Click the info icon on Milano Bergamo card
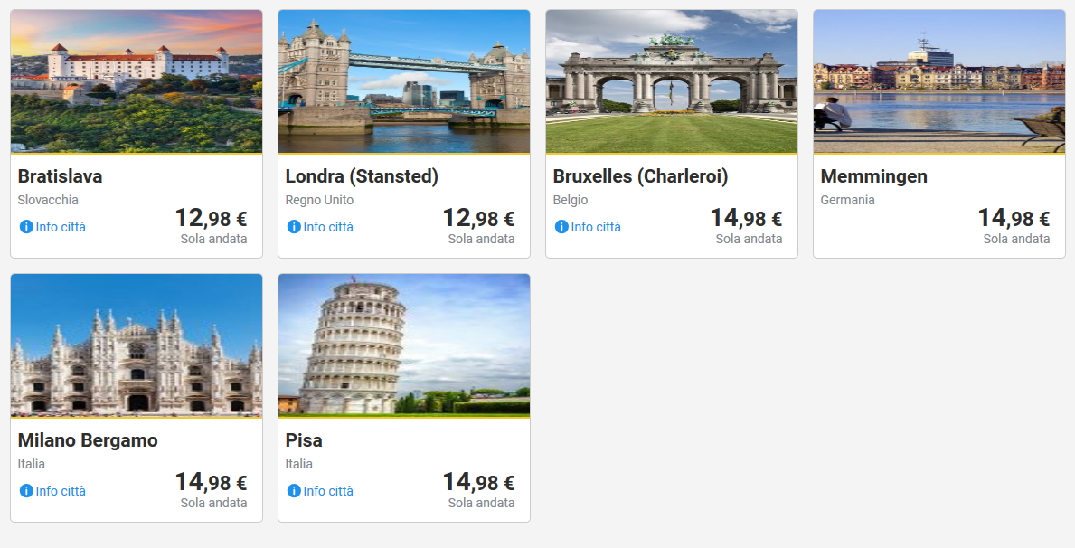Screen dimensions: 1075x548 coord(26,491)
